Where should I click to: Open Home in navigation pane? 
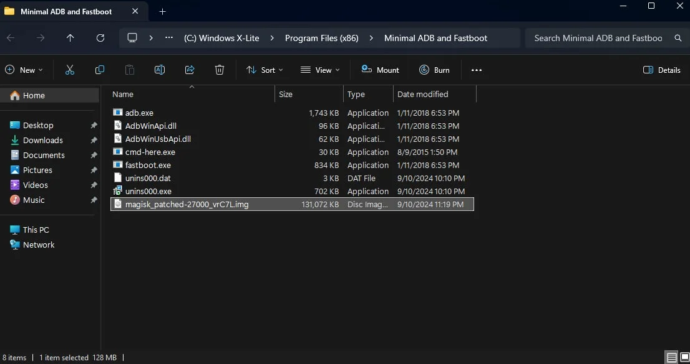click(50, 95)
